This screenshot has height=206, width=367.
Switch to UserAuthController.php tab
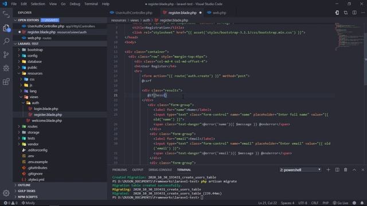click(x=134, y=13)
